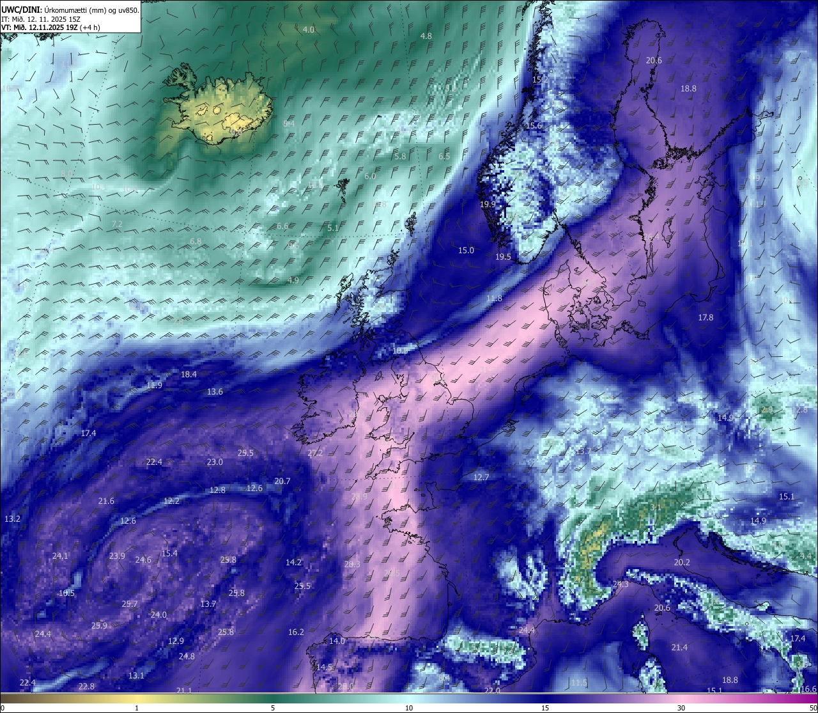Screen dimensions: 818x713
Task: Select the map value '23.9'
Action: point(117,556)
